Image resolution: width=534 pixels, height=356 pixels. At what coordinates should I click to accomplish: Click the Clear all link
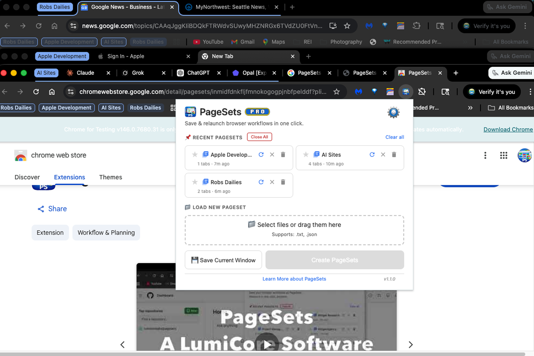[395, 137]
